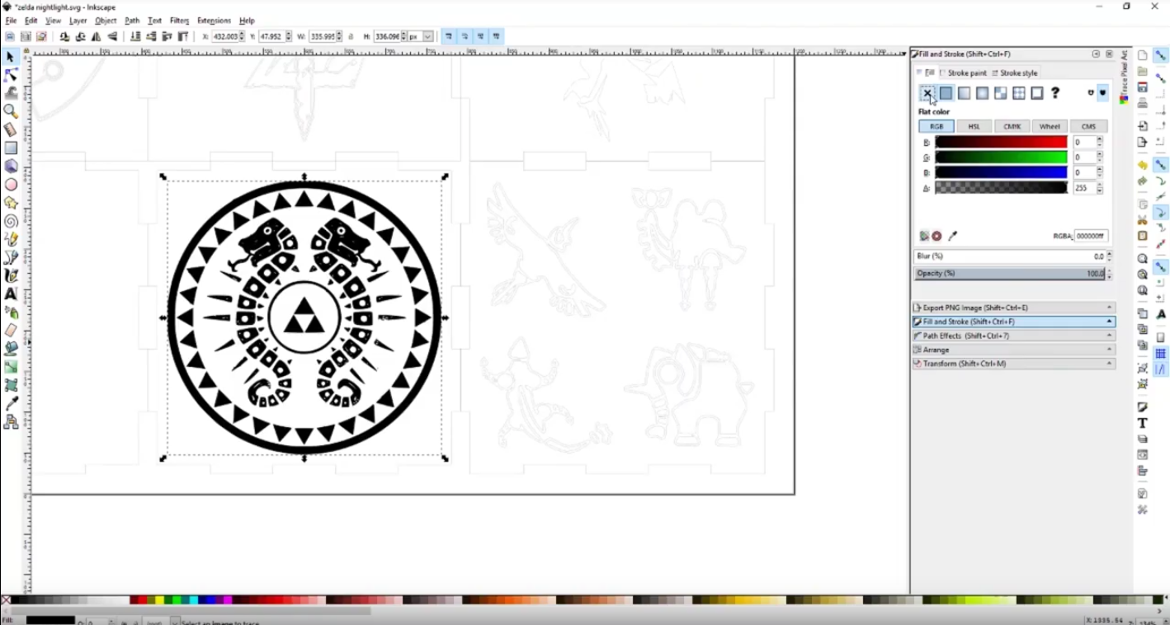Adjust the Green channel slider
Screen dimensions: 1170x625
coord(1001,157)
